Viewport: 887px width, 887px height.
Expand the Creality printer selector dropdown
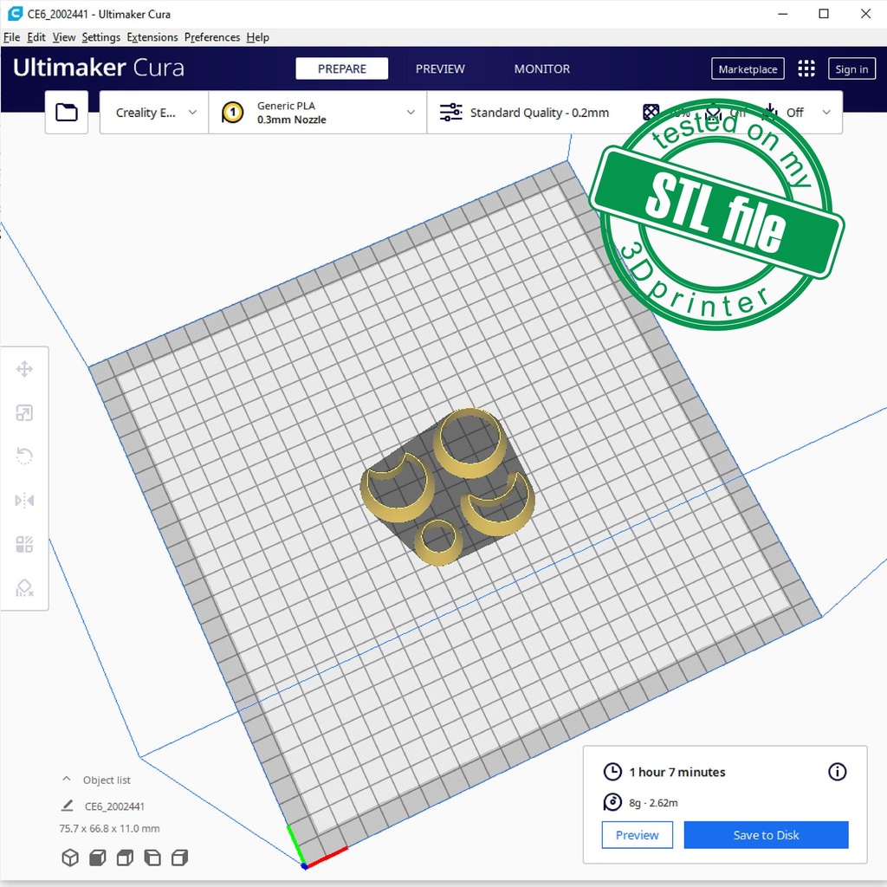tap(155, 113)
